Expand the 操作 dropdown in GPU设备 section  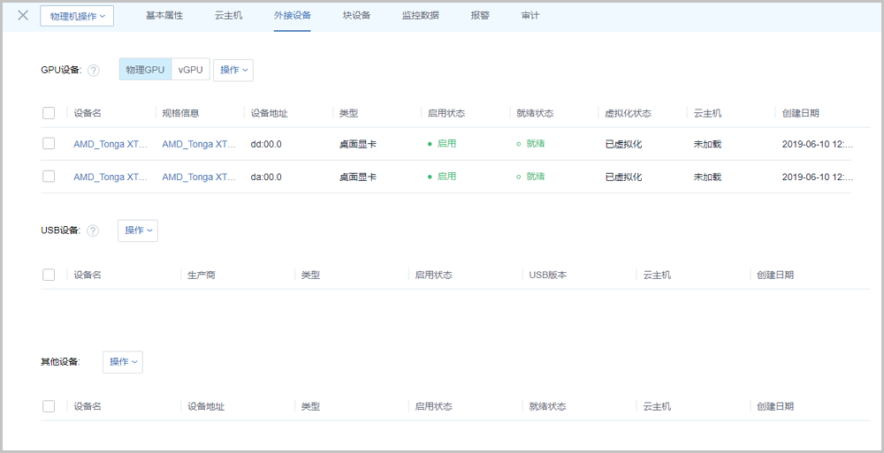[x=233, y=70]
